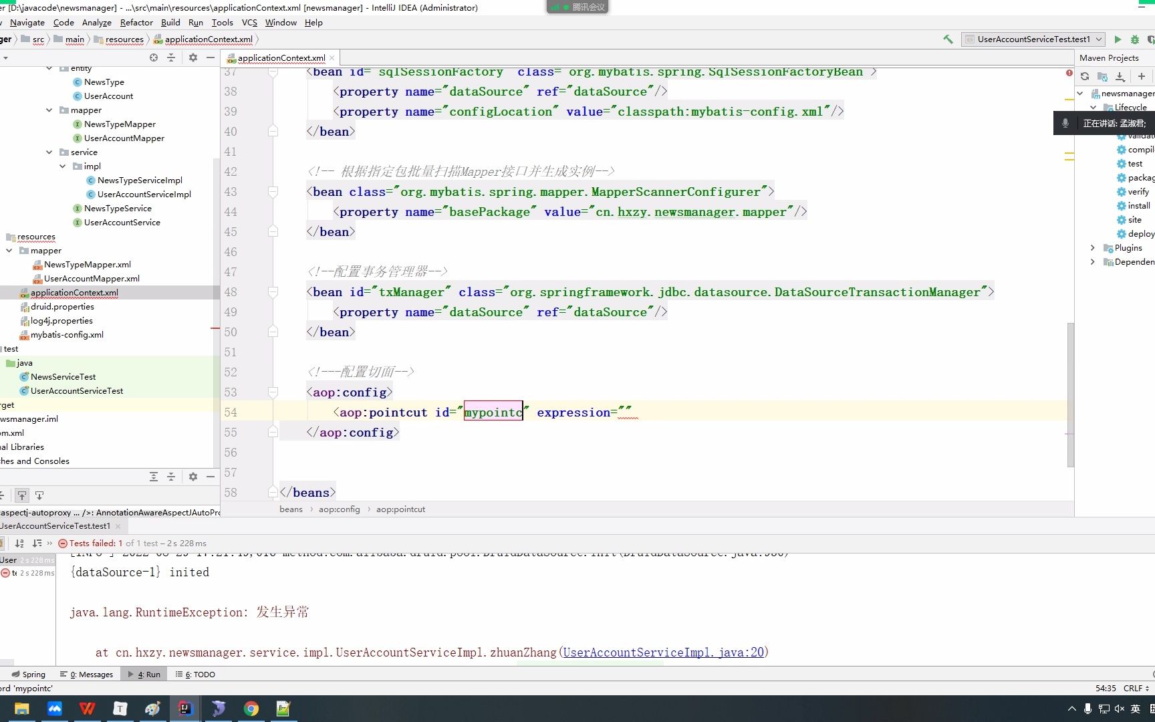Click the green hammer Build Project icon

[x=948, y=39]
